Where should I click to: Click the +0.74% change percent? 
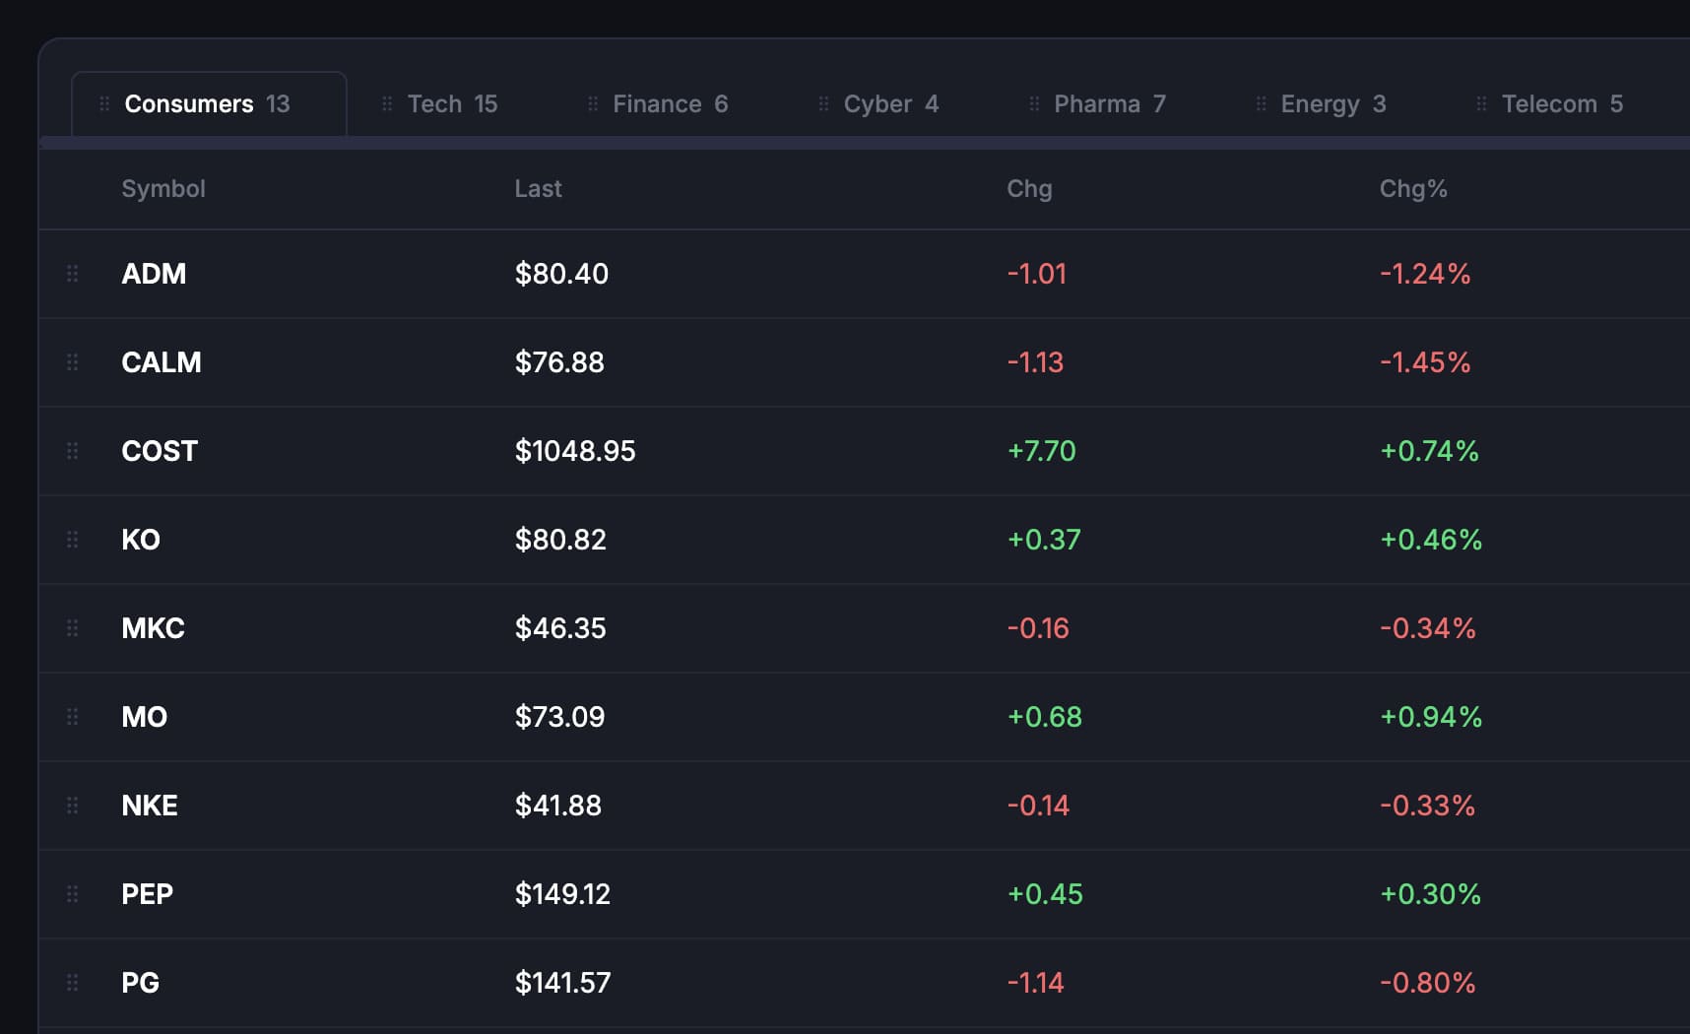click(x=1429, y=451)
